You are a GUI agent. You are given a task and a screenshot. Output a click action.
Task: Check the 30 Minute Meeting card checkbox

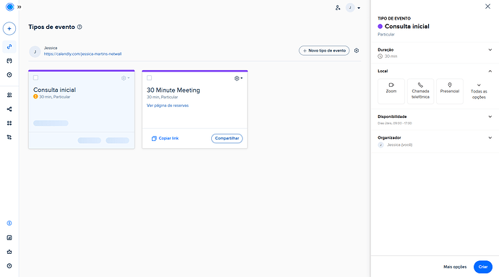pyautogui.click(x=149, y=77)
